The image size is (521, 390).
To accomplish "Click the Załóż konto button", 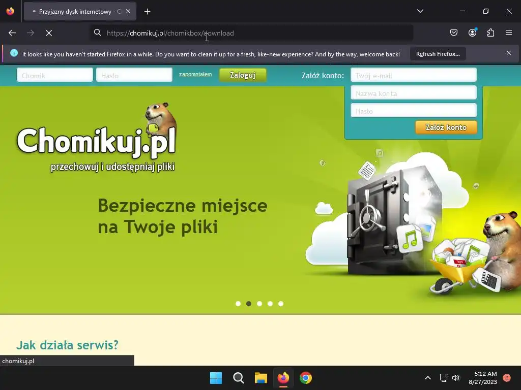I will [446, 127].
